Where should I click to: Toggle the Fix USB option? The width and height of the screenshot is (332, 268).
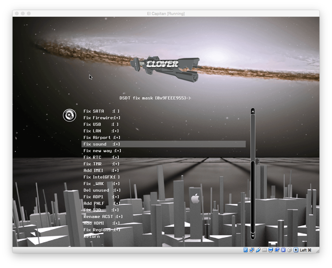(164, 124)
